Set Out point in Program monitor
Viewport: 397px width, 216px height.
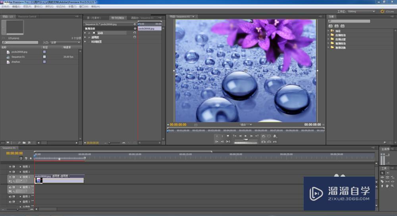pyautogui.click(x=222, y=136)
